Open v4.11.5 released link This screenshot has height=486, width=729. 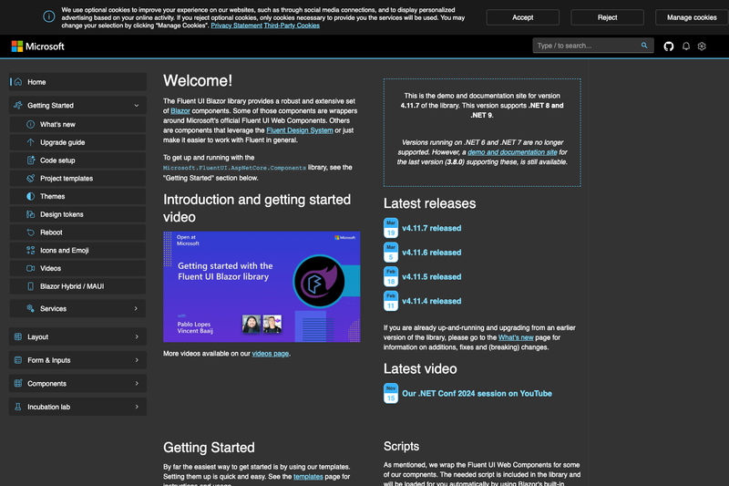(x=431, y=276)
